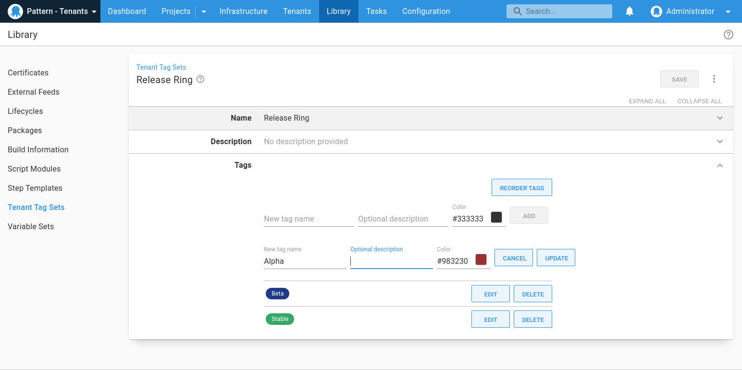Click the help icon beside Release Ring
The image size is (742, 370).
(201, 79)
